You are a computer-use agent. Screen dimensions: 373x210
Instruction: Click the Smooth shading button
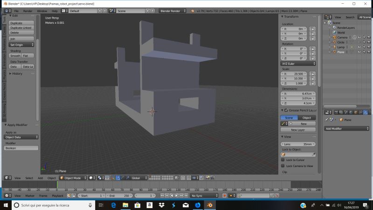pos(15,56)
